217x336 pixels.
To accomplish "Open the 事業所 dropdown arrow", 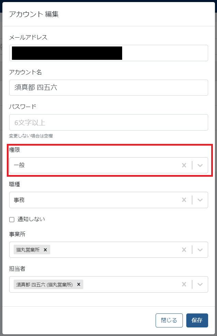I will coord(200,250).
